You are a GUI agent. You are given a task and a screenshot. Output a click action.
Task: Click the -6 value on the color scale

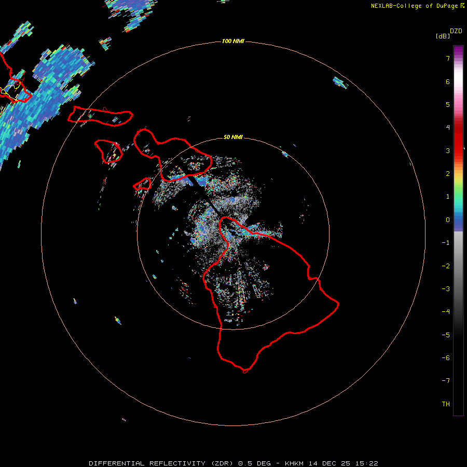pyautogui.click(x=446, y=358)
